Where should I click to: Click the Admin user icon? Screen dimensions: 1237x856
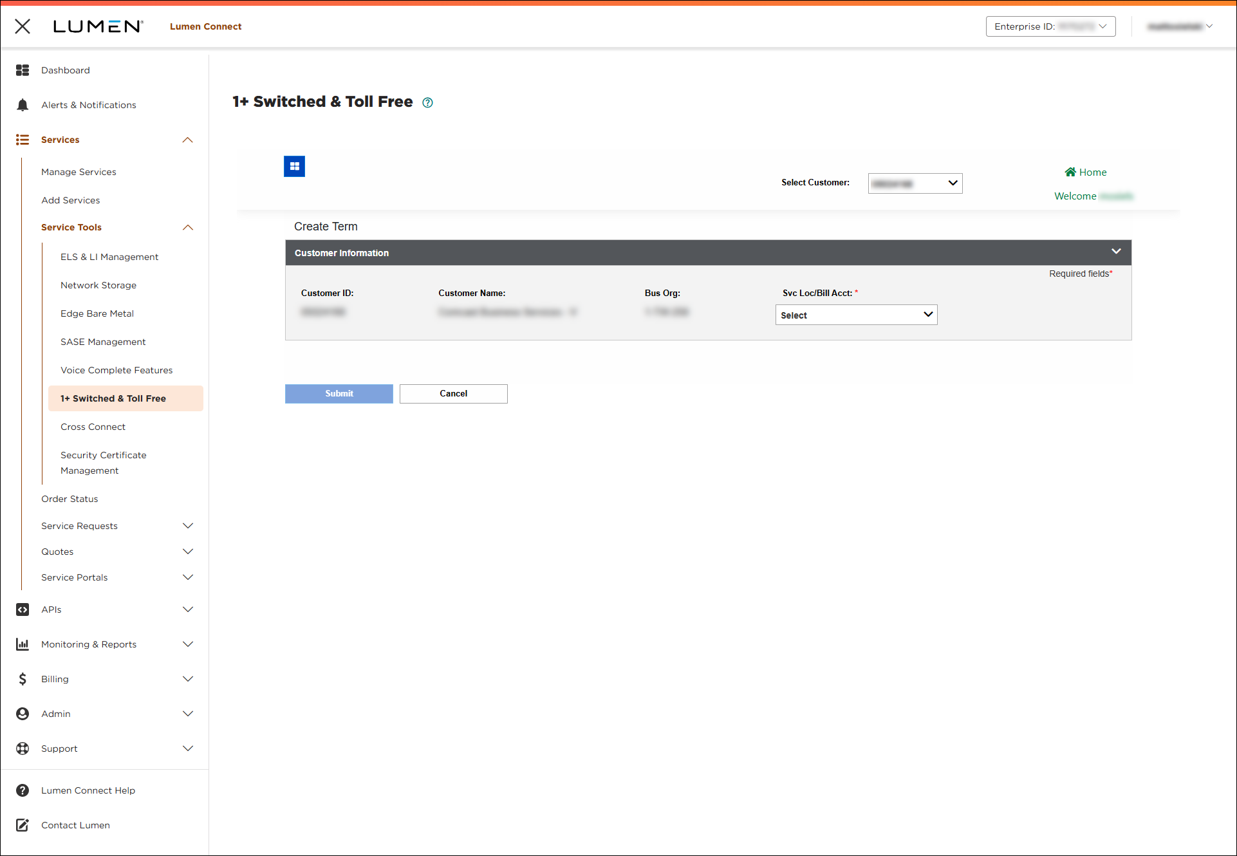(x=23, y=714)
